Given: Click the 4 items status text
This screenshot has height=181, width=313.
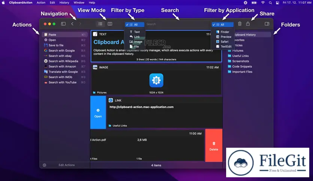Looking at the screenshot, I should pos(156,165).
